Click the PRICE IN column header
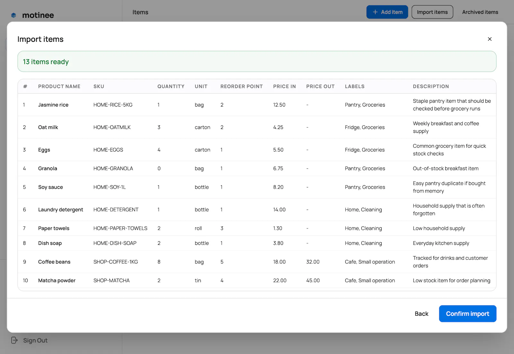514x354 pixels. tap(284, 86)
